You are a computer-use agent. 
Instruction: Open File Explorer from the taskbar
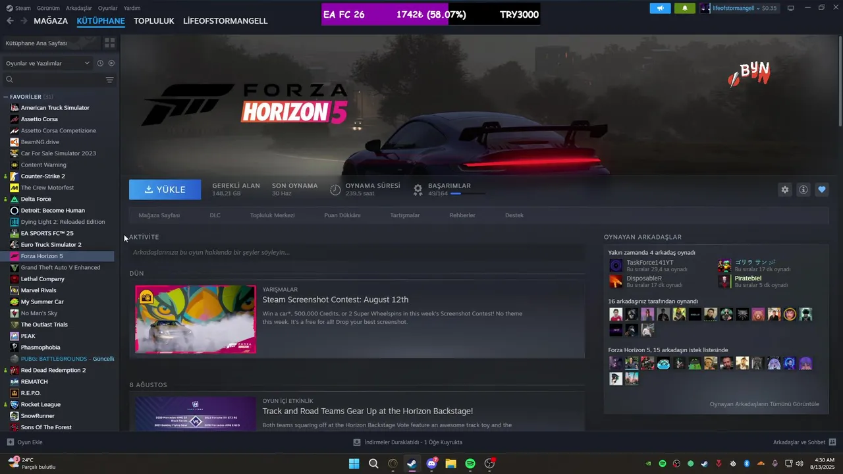click(x=450, y=463)
